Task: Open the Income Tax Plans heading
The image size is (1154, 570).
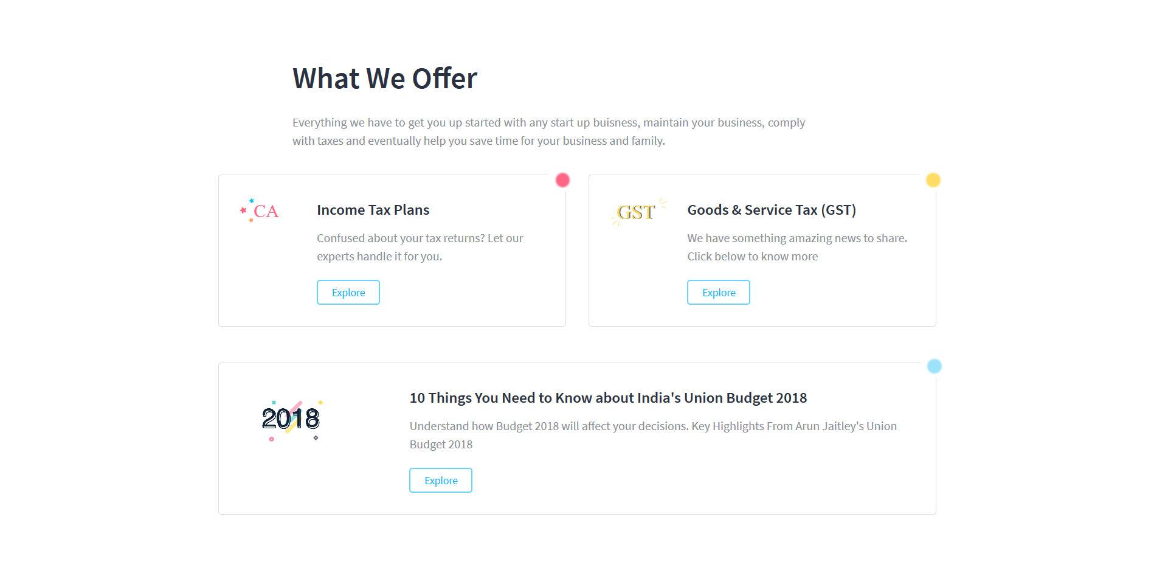Action: [x=373, y=210]
